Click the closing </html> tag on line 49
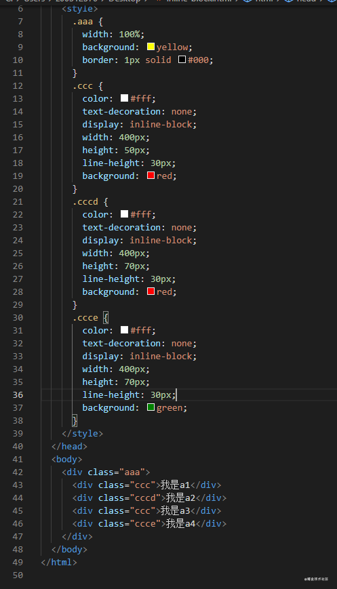This screenshot has width=337, height=589. tap(59, 563)
